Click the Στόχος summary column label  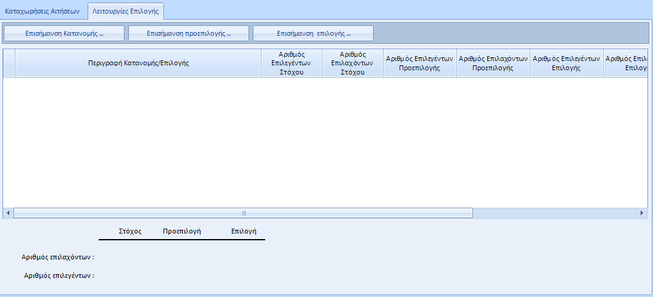130,231
